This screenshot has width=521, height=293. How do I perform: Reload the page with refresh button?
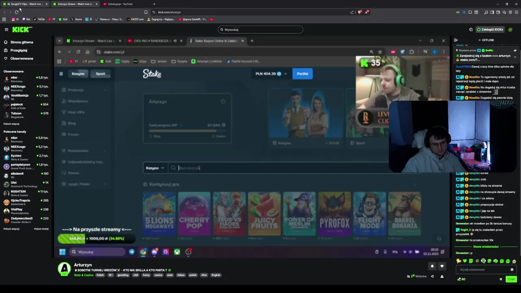click(x=16, y=12)
